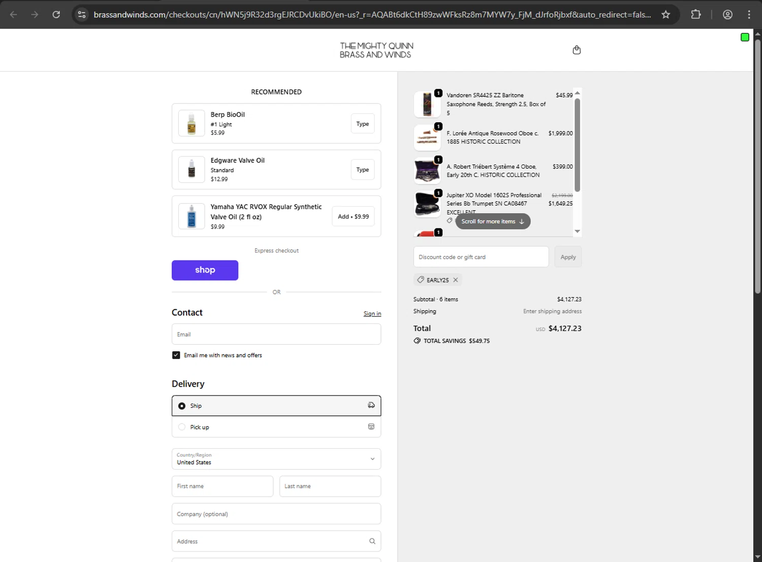Open the shopping cart bag icon
This screenshot has height=562, width=762.
click(x=577, y=50)
